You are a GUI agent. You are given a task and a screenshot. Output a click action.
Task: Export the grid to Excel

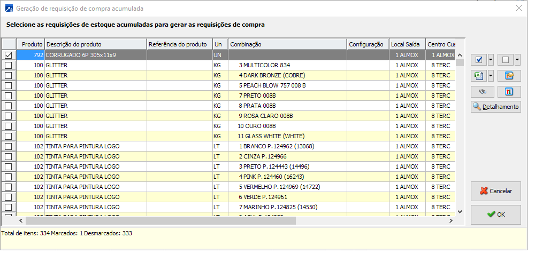coord(479,76)
